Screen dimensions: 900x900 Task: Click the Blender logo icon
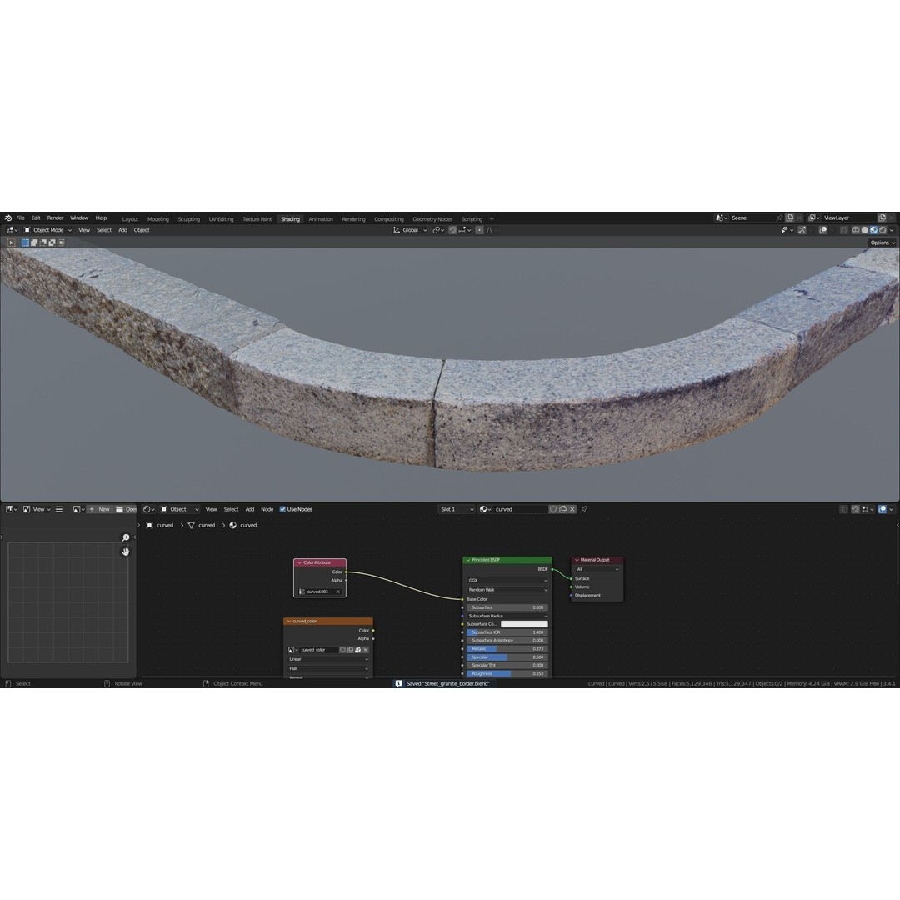click(8, 218)
